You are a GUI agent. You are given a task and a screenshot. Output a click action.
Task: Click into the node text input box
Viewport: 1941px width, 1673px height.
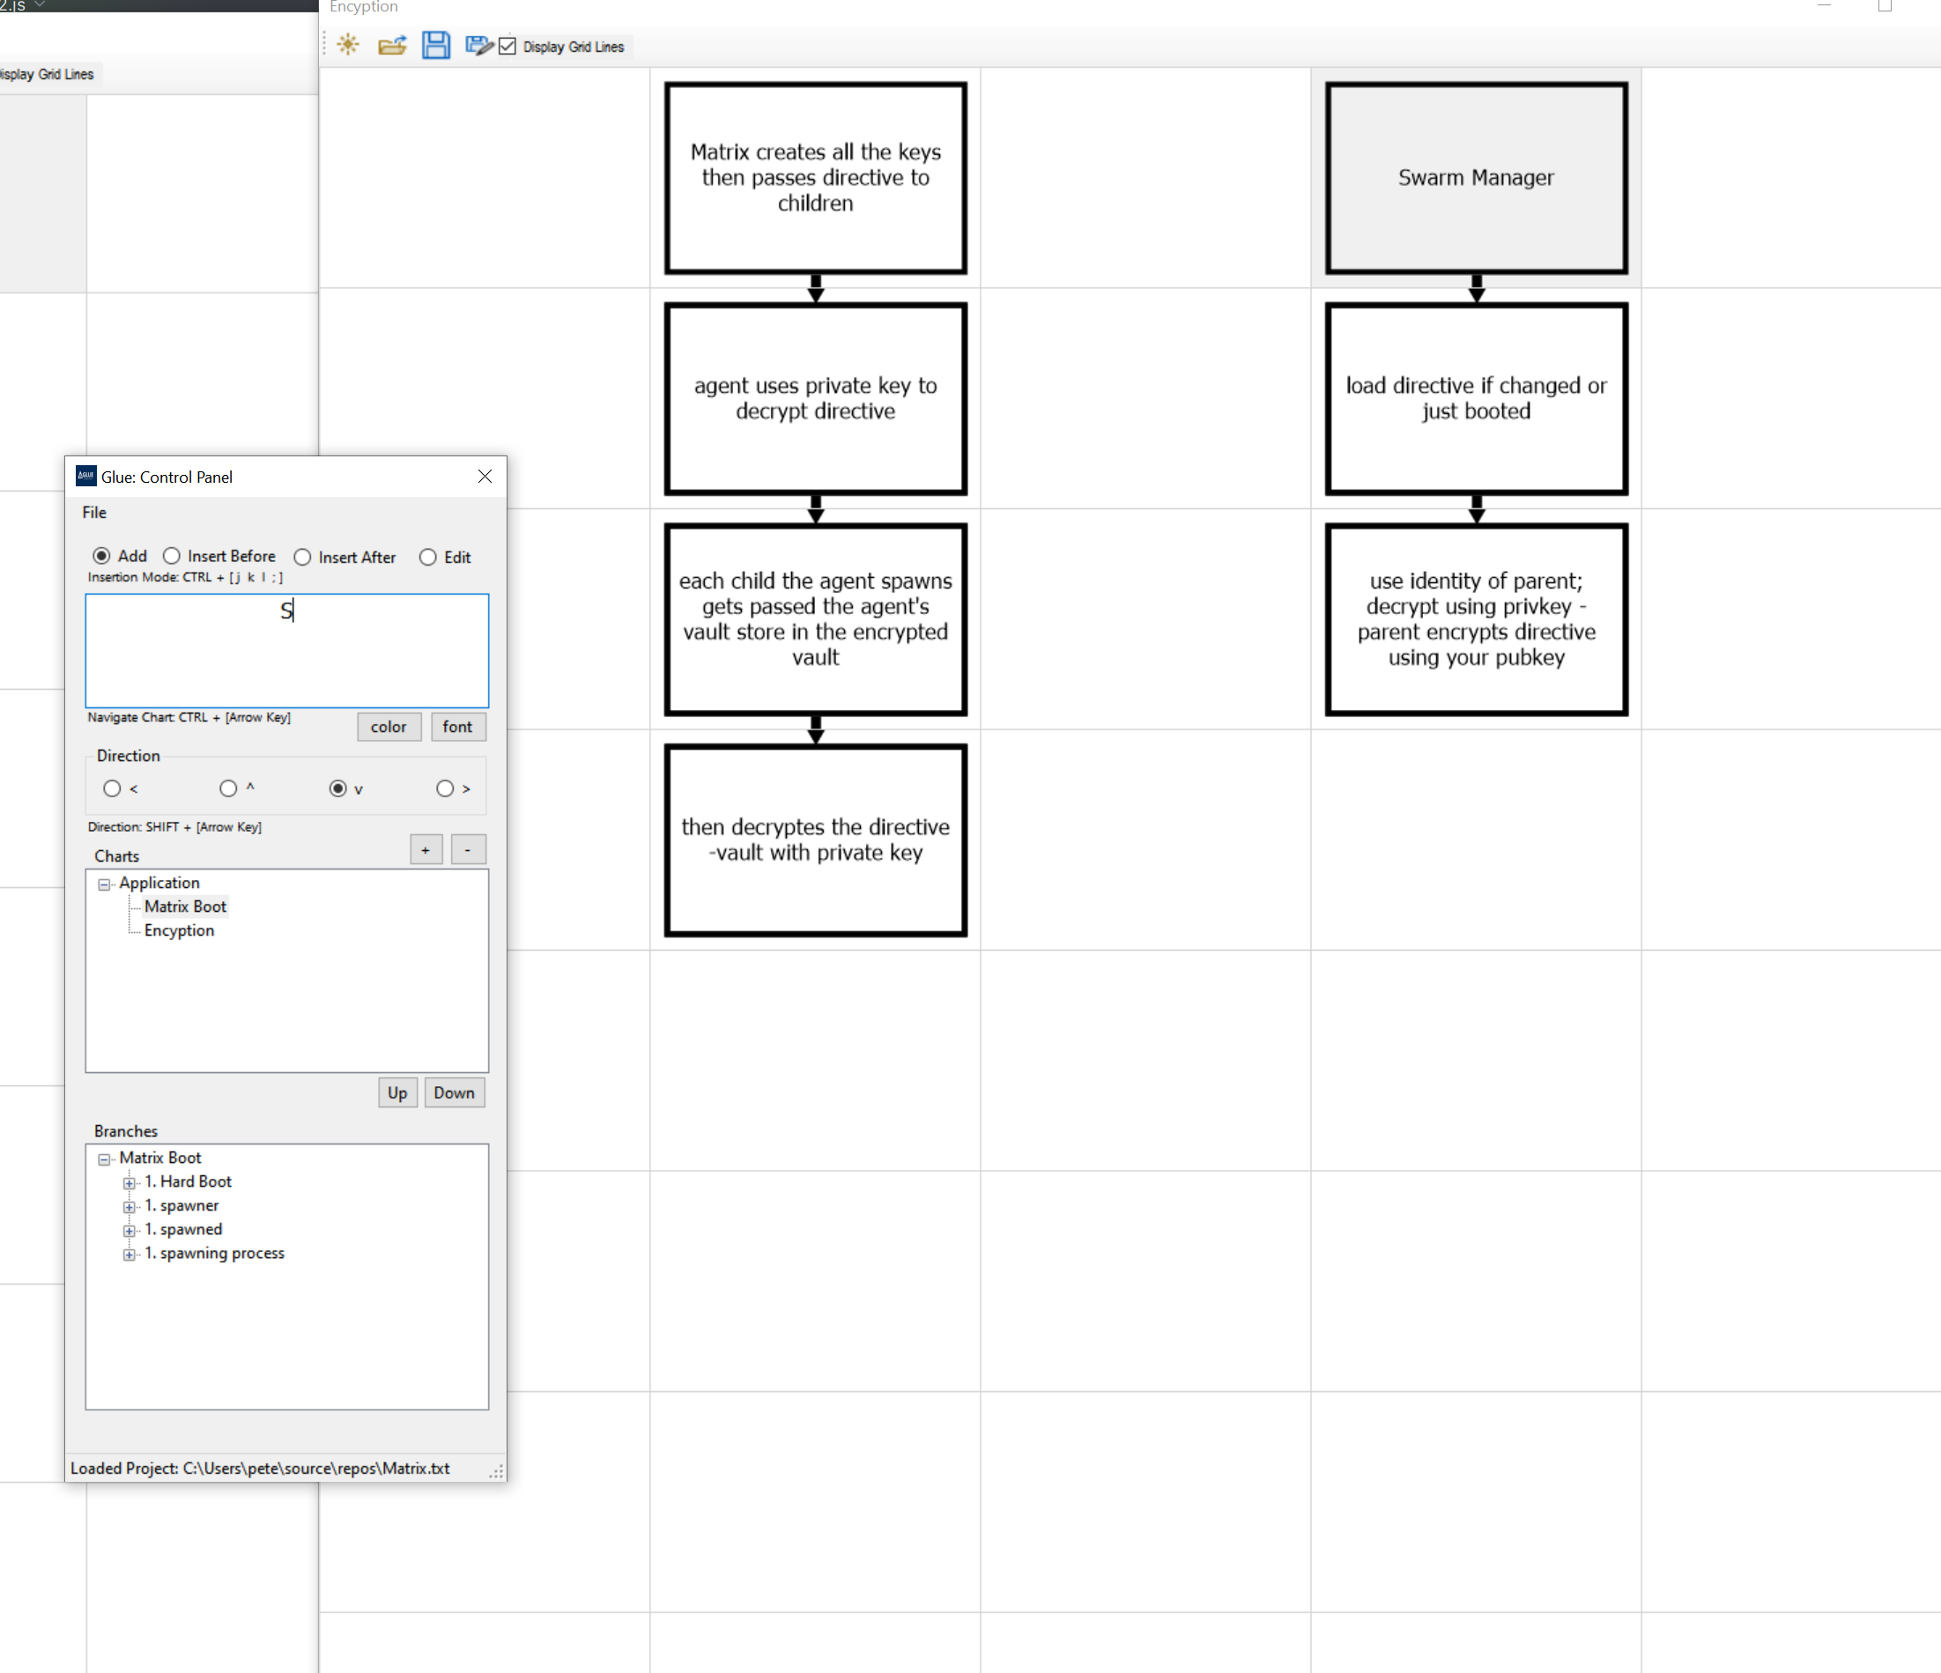[286, 650]
